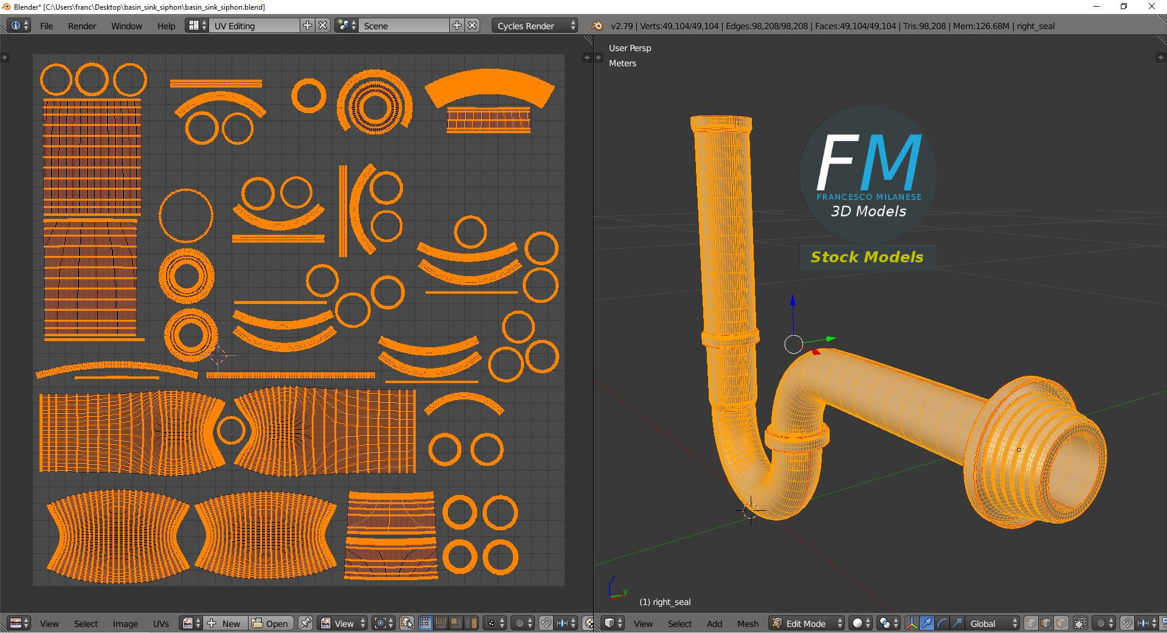Screen dimensions: 1167x633
Task: Open the Mesh menu in 3D view
Action: 748,623
